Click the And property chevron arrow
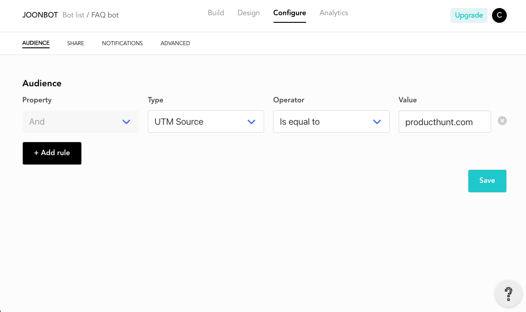The width and height of the screenshot is (526, 312). (x=126, y=122)
